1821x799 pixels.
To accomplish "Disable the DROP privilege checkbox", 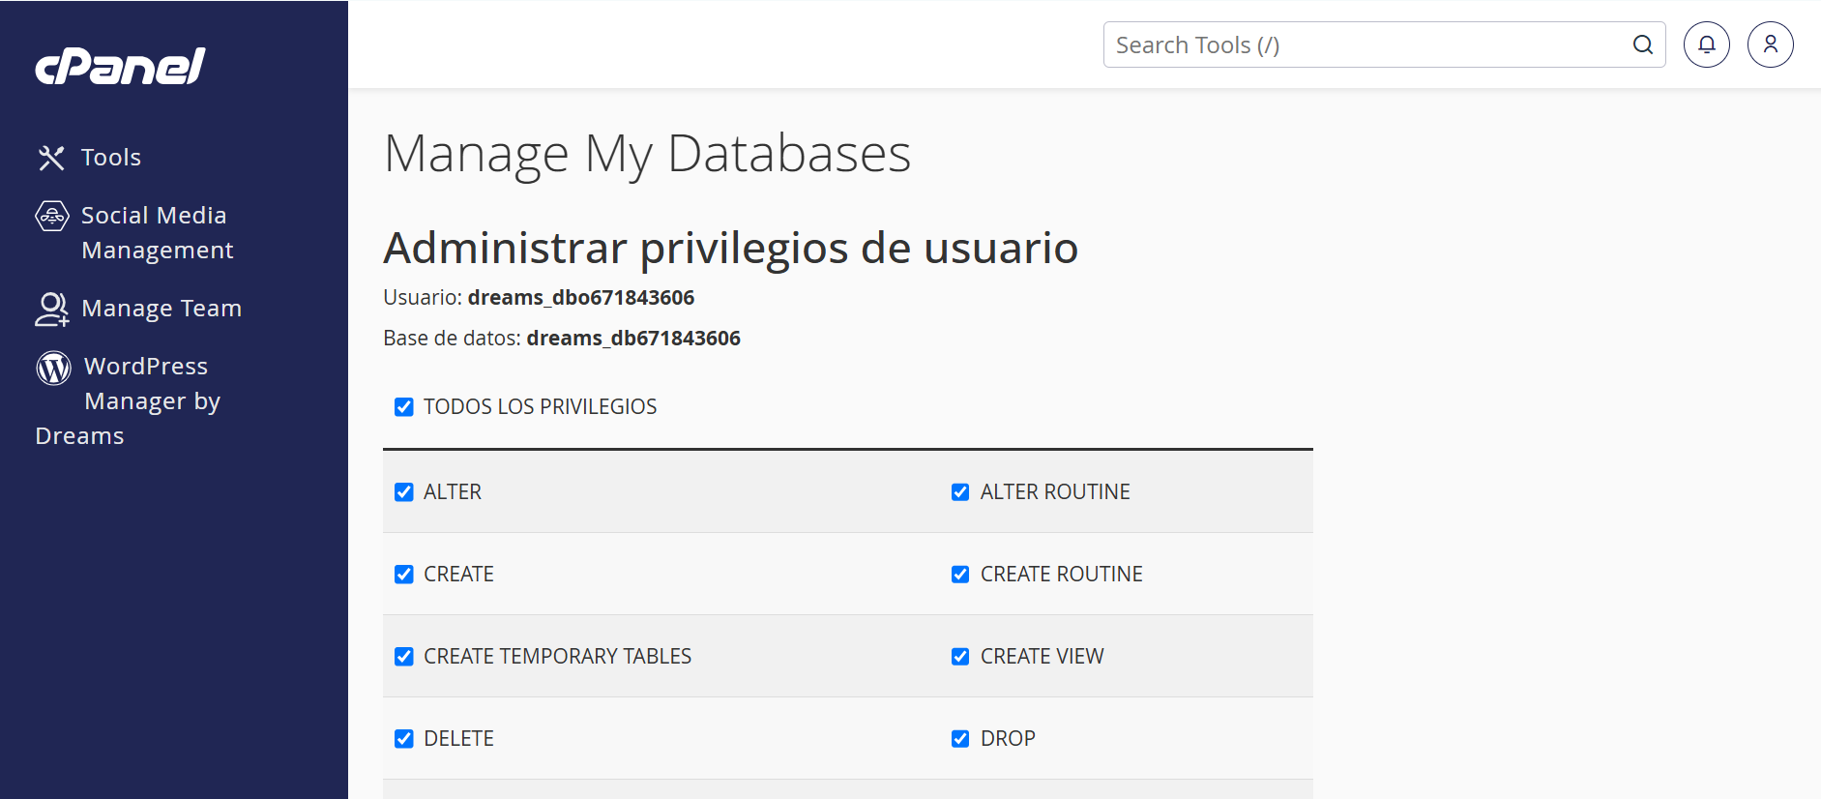I will click(960, 739).
